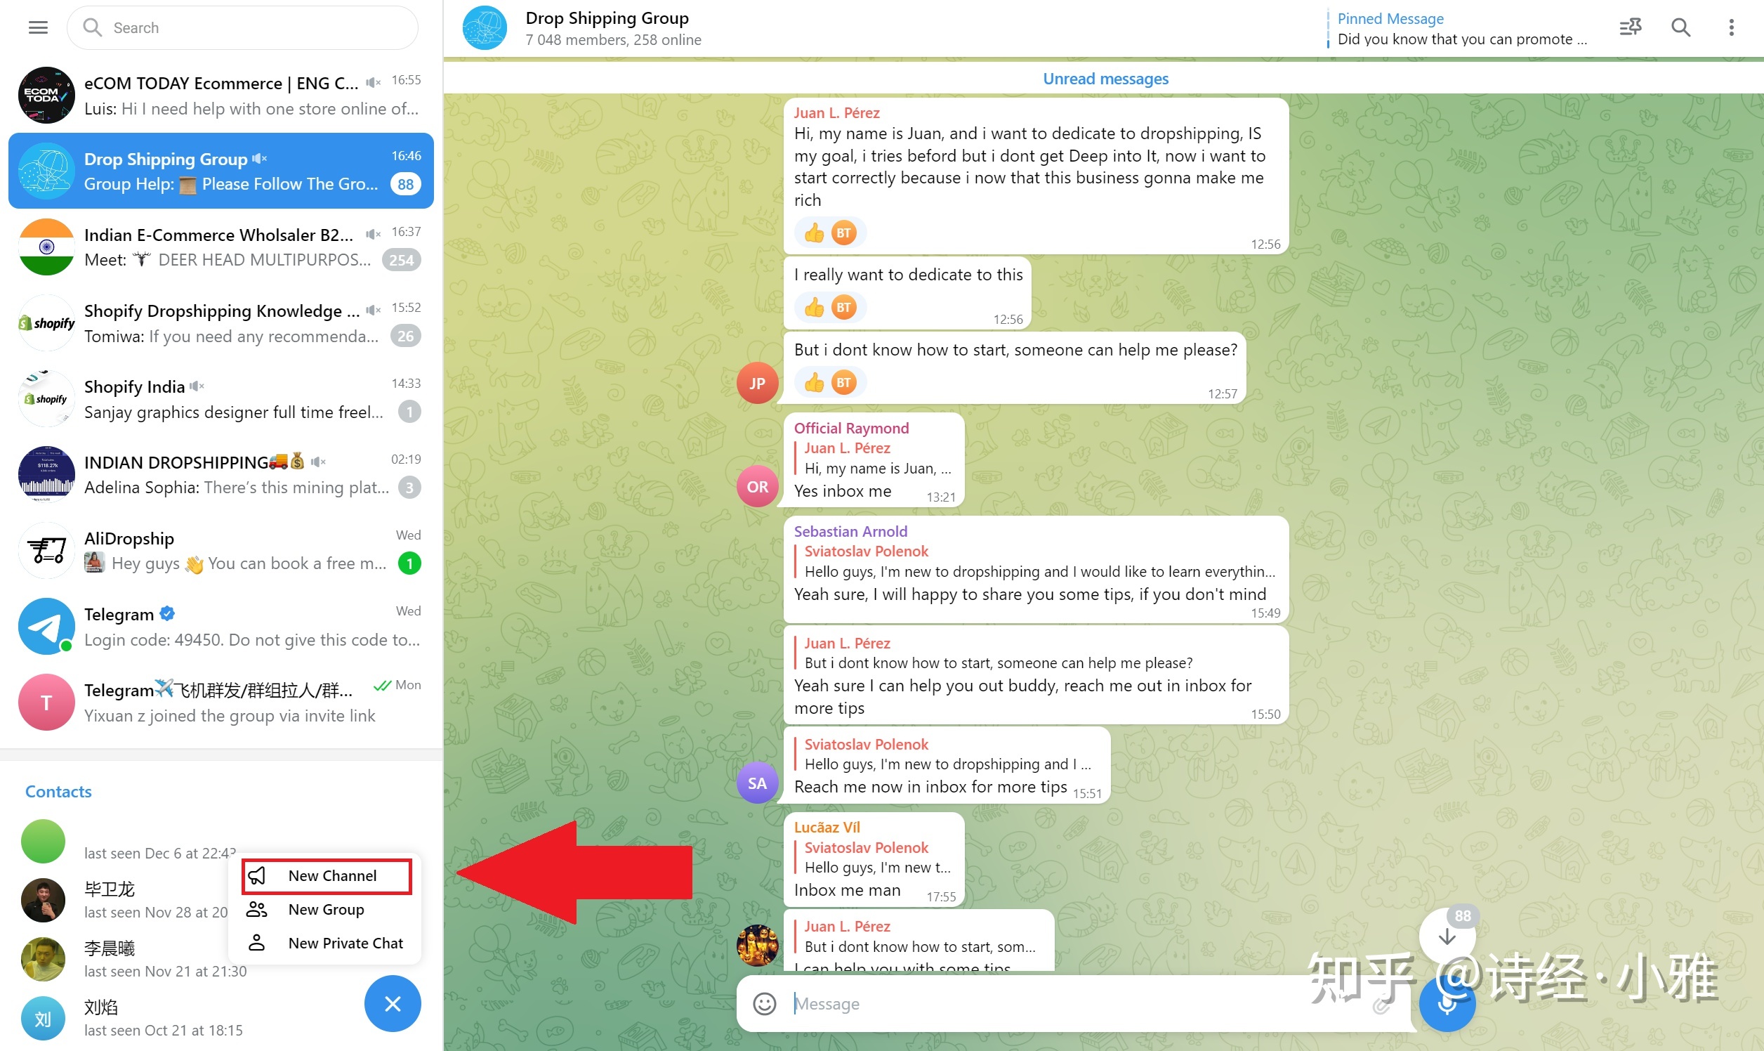Screen dimensions: 1764x1051
Task: Select New Group from context menu
Action: pyautogui.click(x=327, y=908)
